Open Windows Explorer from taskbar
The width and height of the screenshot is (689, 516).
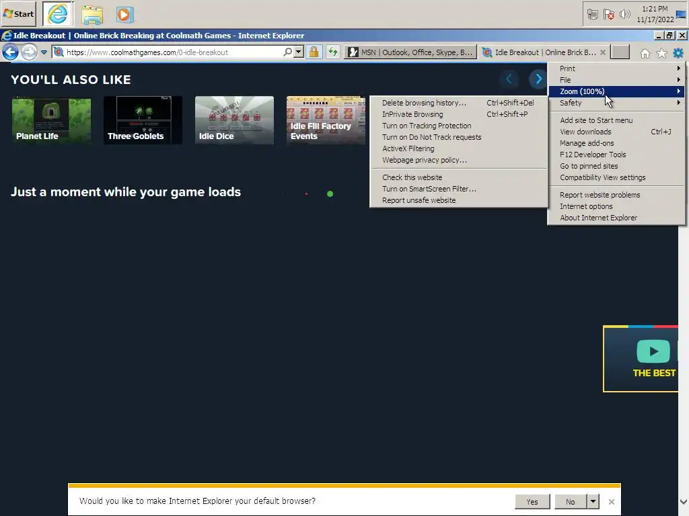92,15
